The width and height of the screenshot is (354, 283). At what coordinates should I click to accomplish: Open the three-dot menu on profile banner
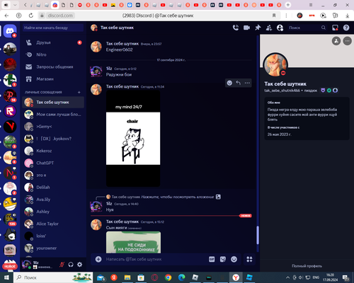pyautogui.click(x=347, y=41)
